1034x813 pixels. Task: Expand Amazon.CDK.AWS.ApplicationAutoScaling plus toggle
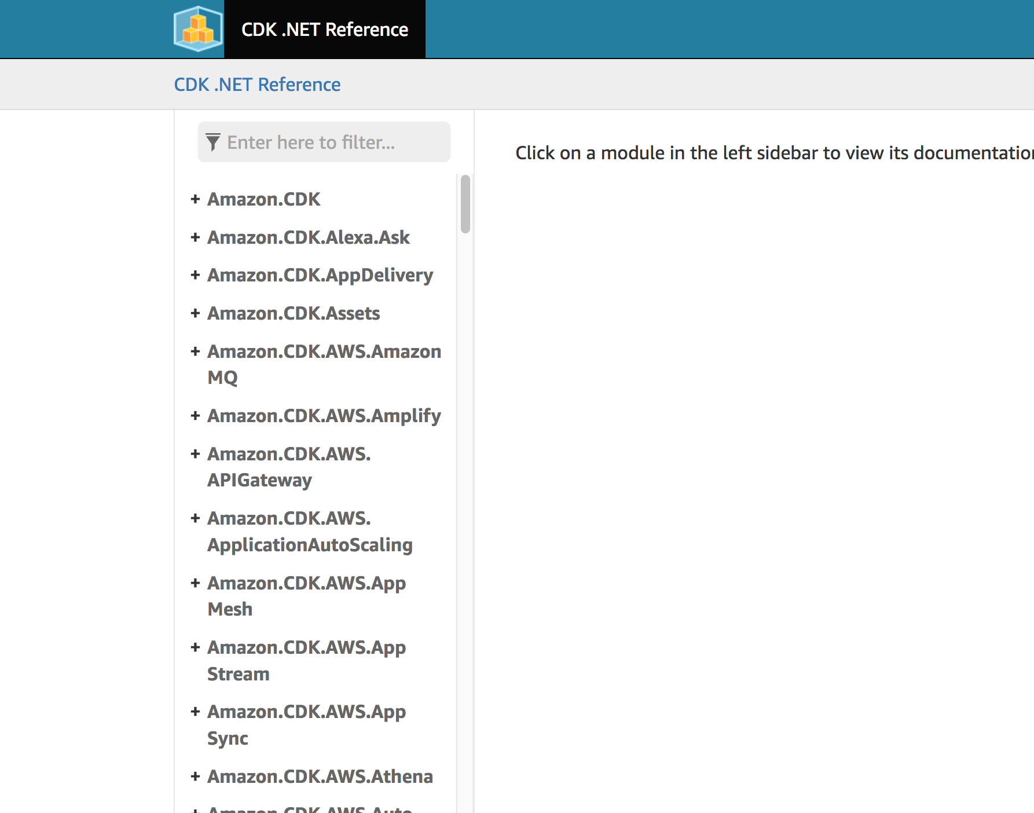click(x=195, y=518)
